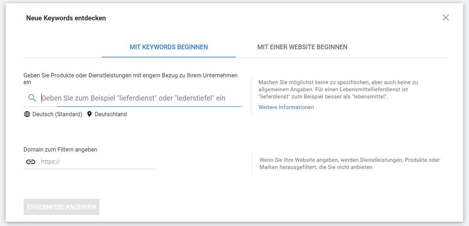Click the lieferdienst example placeholder text
The image size is (469, 226).
point(133,98)
